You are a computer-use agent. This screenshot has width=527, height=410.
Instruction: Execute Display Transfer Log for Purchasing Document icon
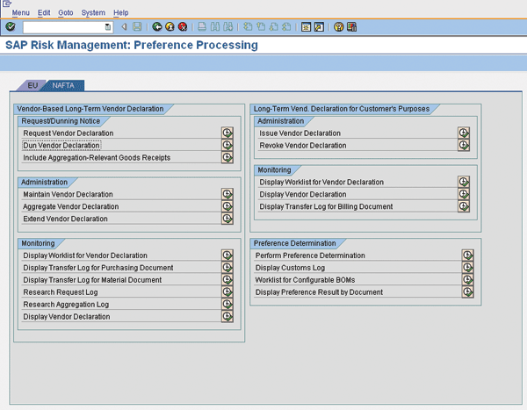pyautogui.click(x=227, y=267)
